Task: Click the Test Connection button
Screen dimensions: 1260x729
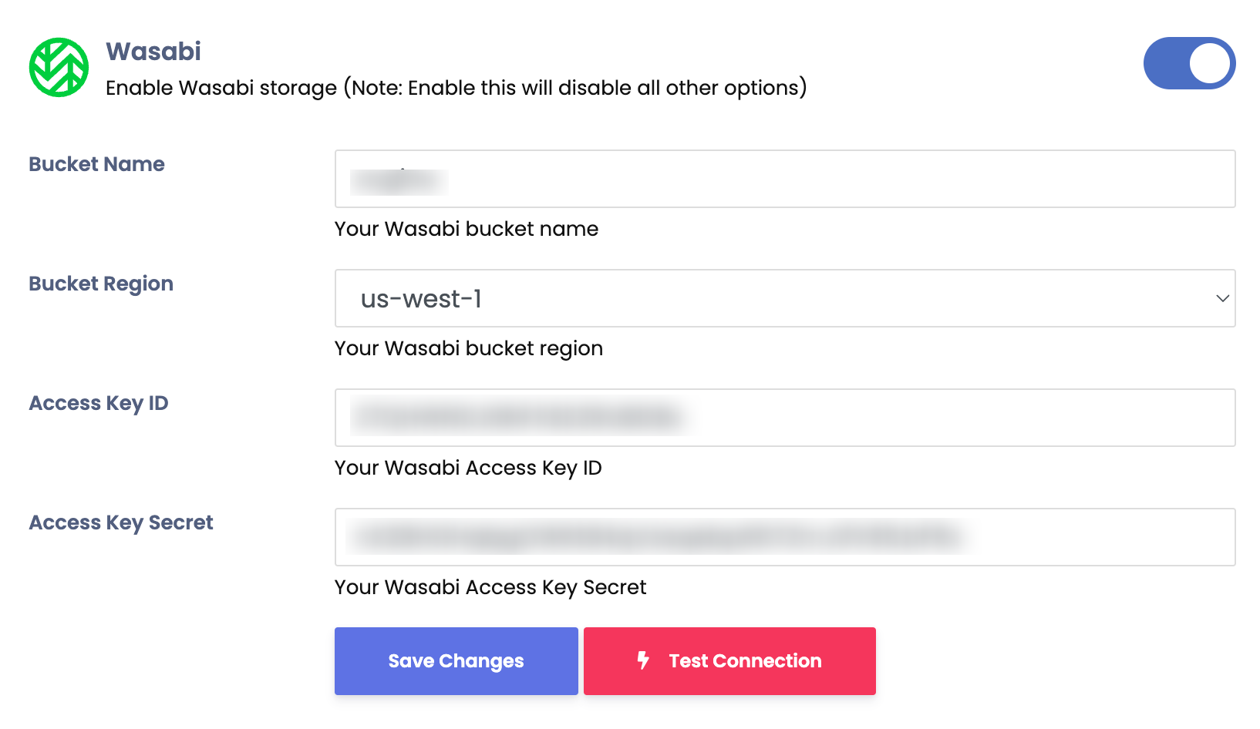Action: click(729, 661)
